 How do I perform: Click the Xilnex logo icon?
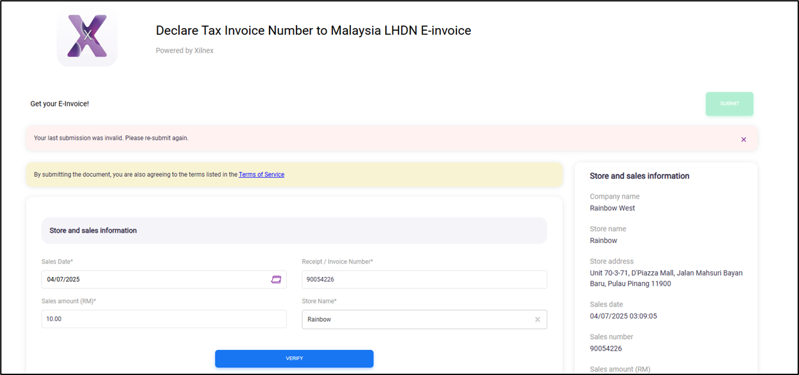[x=87, y=37]
